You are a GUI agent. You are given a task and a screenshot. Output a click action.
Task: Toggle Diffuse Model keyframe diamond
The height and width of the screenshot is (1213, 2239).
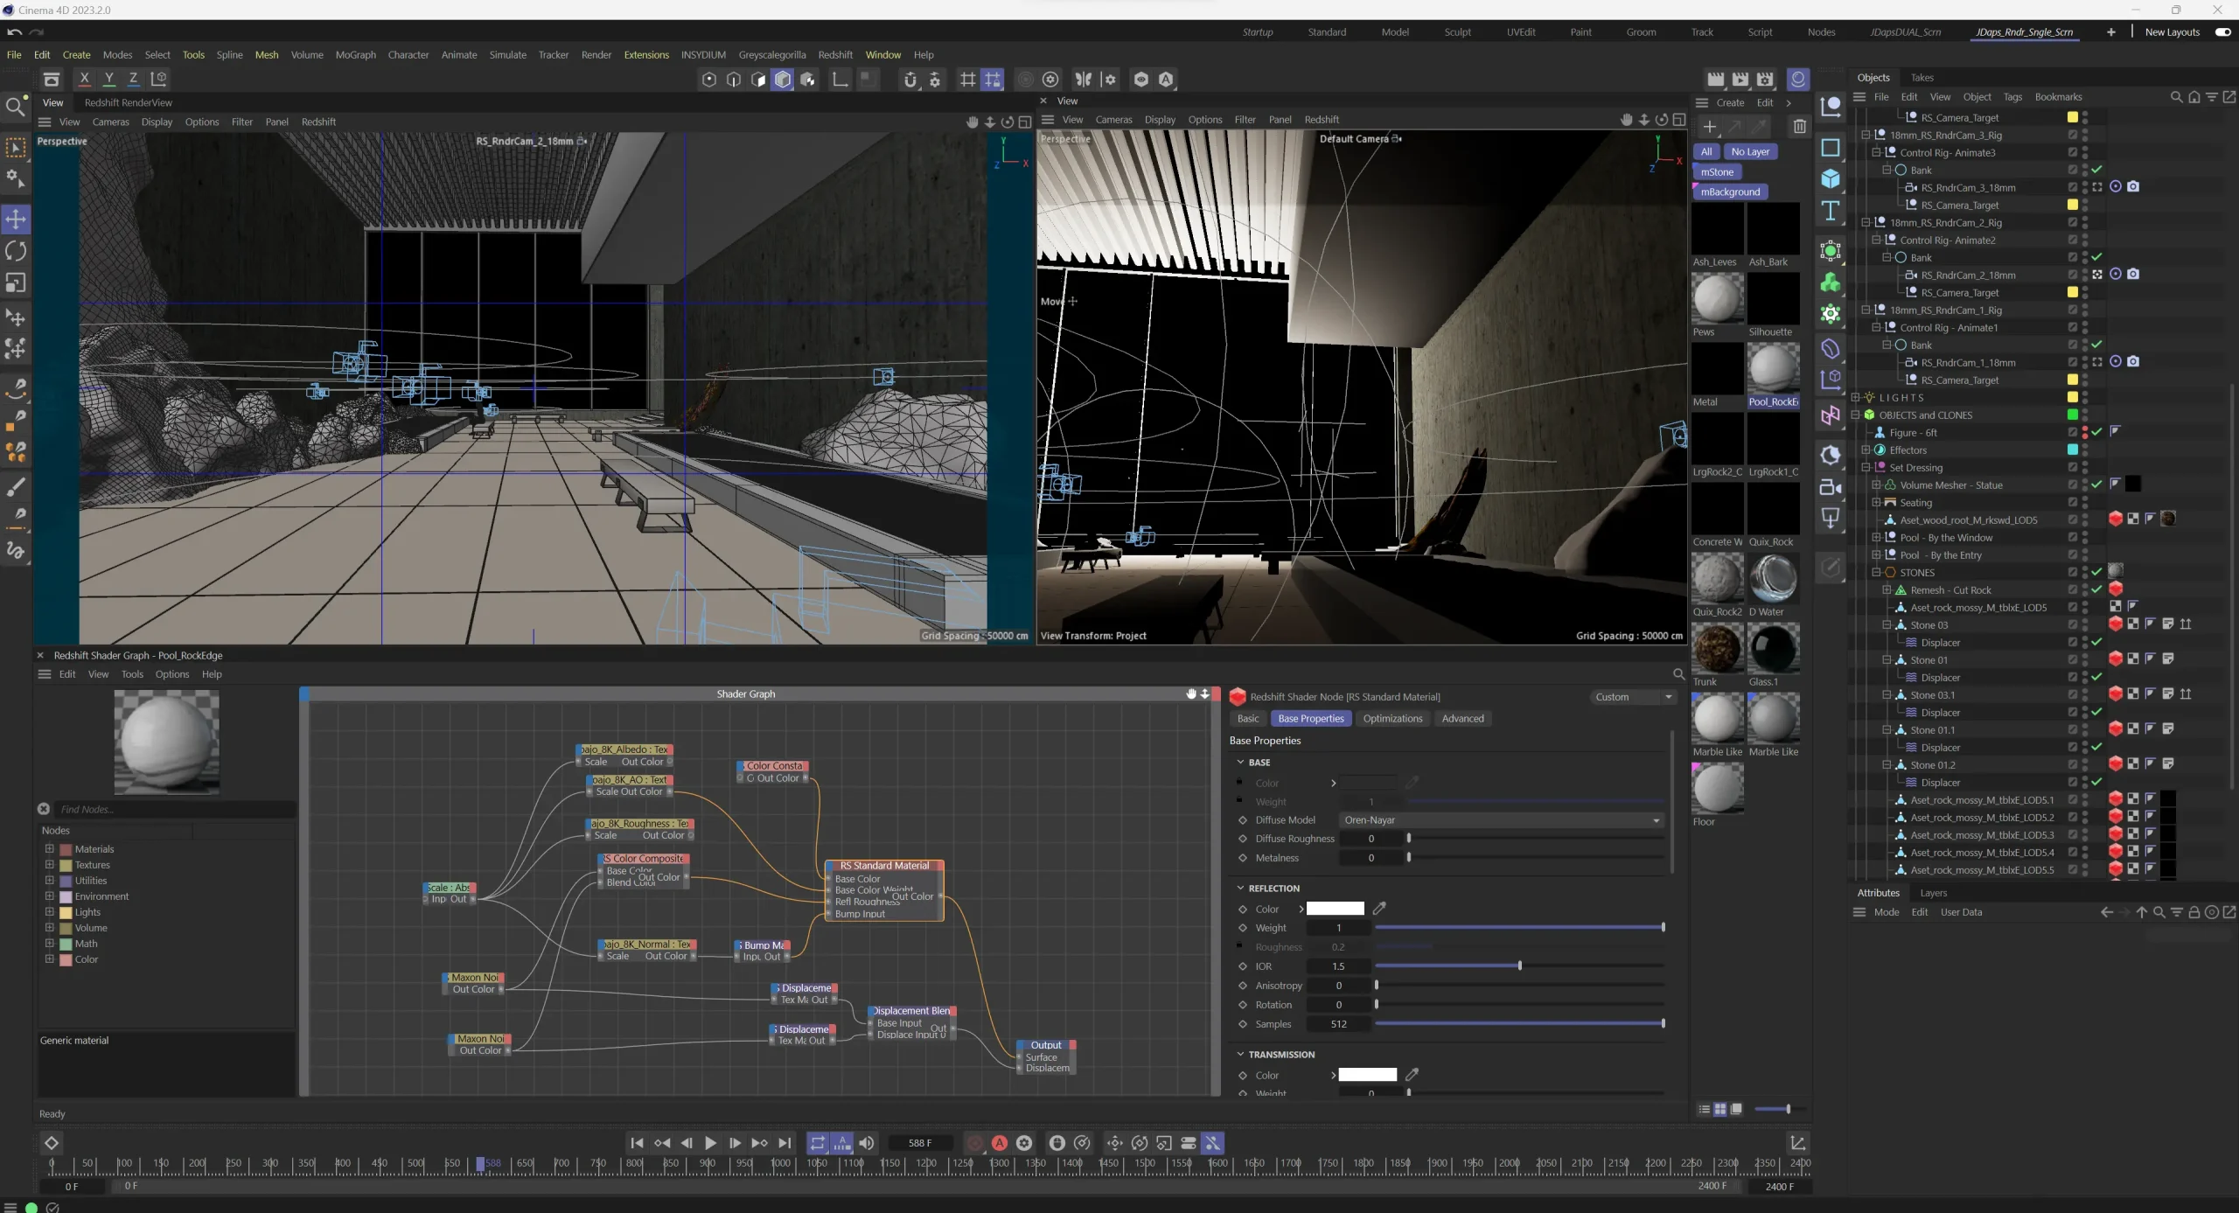coord(1243,820)
